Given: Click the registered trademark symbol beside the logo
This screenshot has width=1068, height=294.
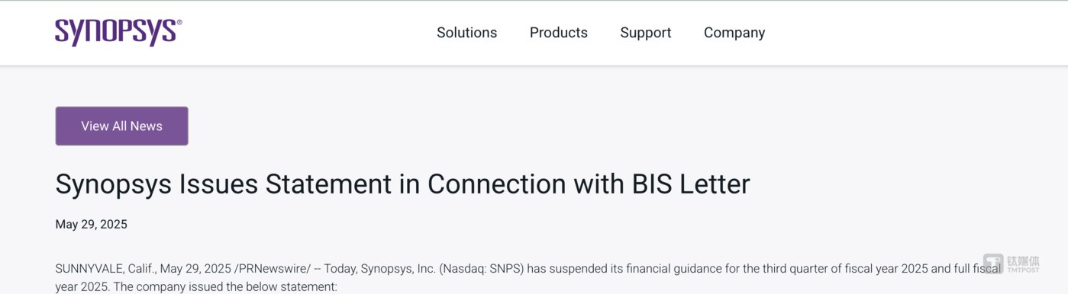Looking at the screenshot, I should pos(179,23).
